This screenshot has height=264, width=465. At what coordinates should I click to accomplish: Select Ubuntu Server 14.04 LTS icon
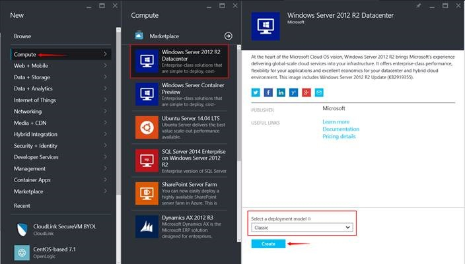point(145,127)
